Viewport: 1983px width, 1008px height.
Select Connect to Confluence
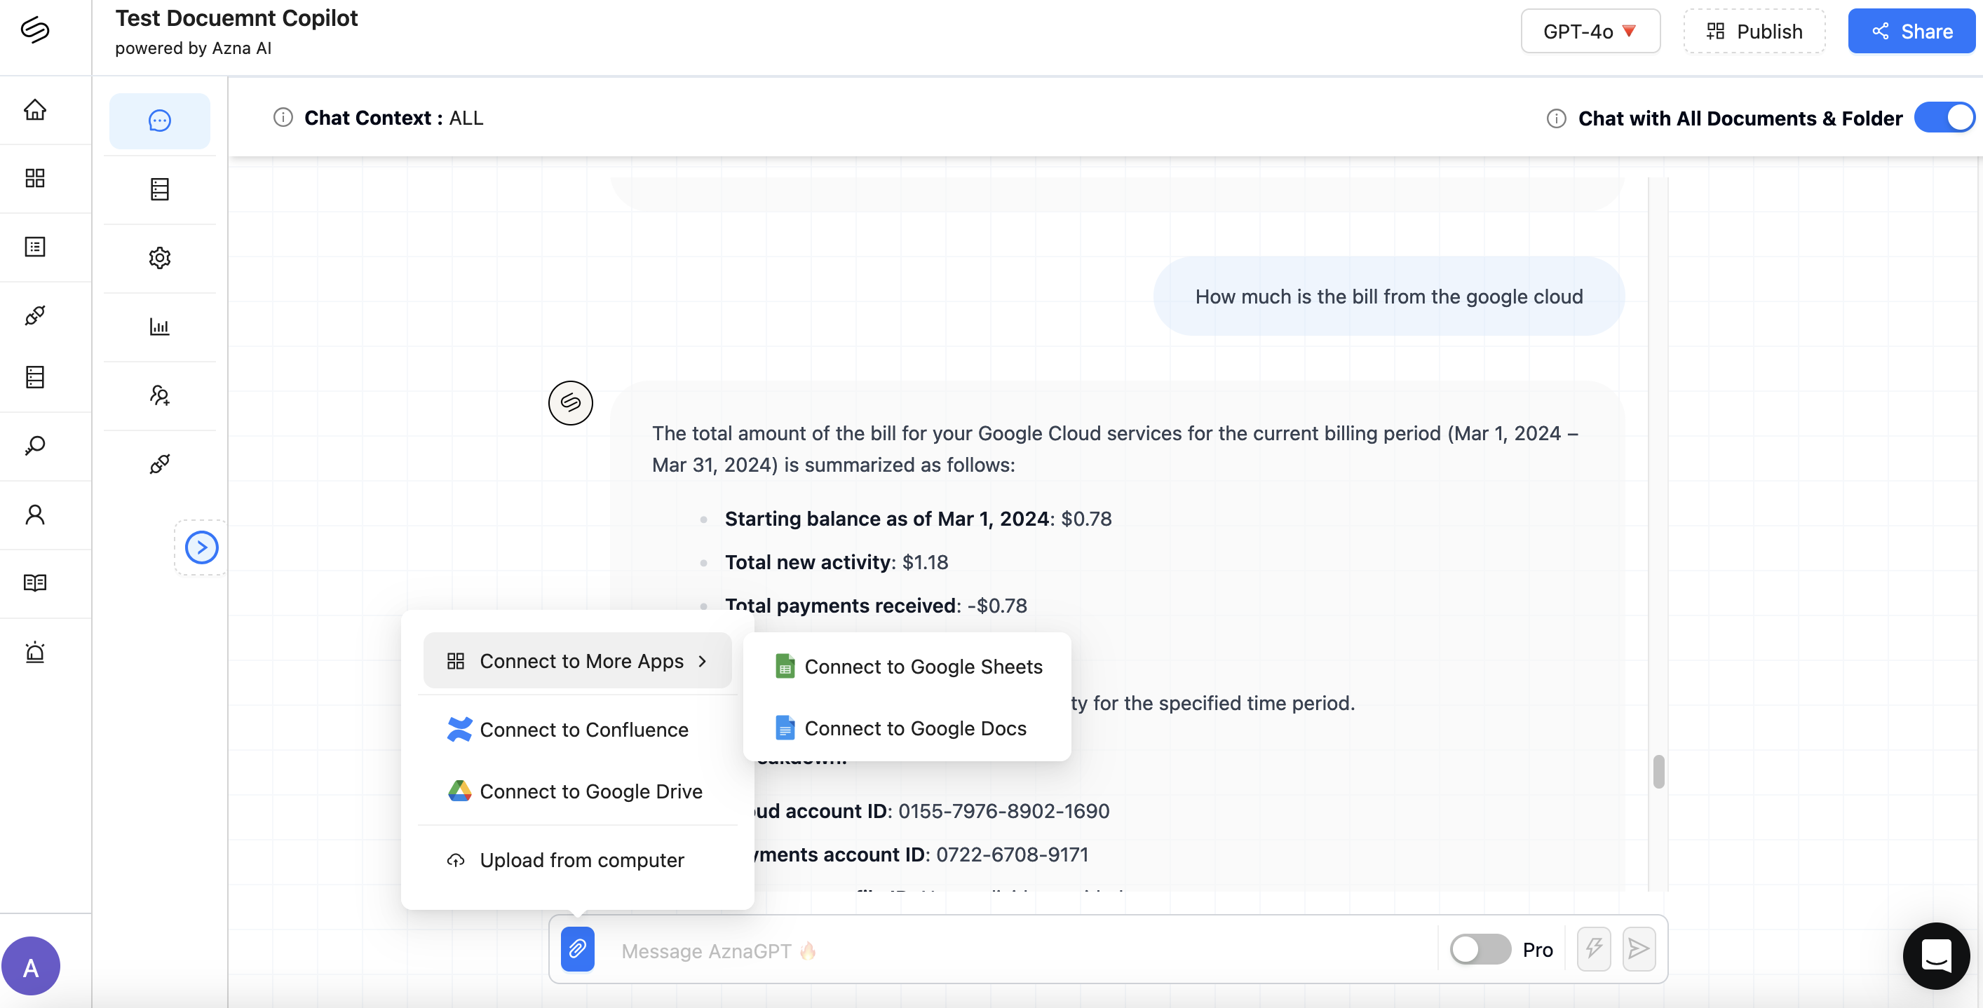point(583,729)
